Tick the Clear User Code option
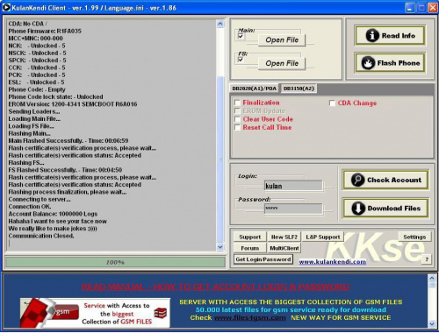This screenshot has width=439, height=333. point(238,119)
